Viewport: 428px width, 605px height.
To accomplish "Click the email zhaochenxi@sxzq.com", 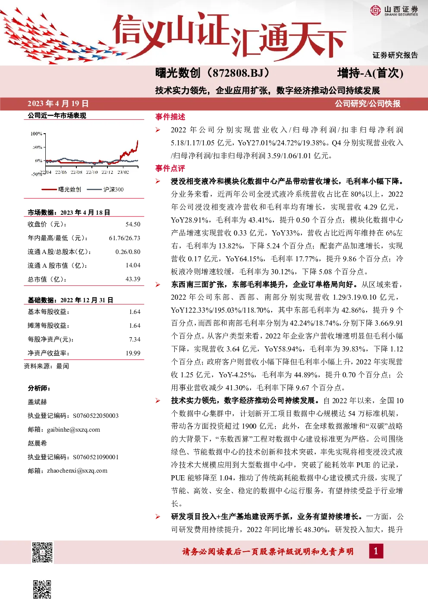I will 77,470.
